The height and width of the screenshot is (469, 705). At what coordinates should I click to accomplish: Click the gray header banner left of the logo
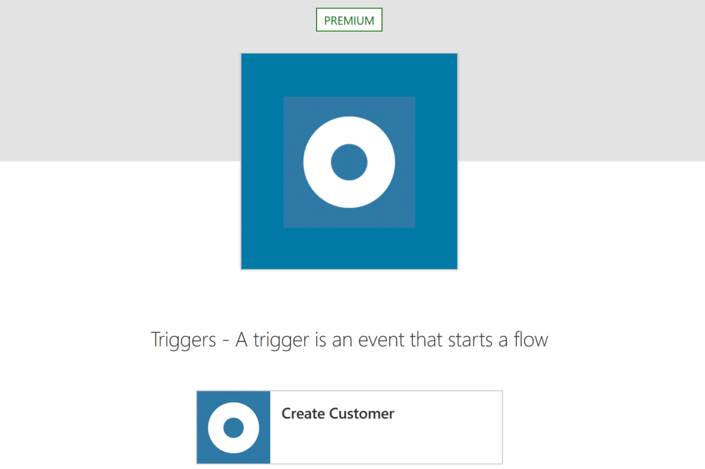click(x=117, y=82)
